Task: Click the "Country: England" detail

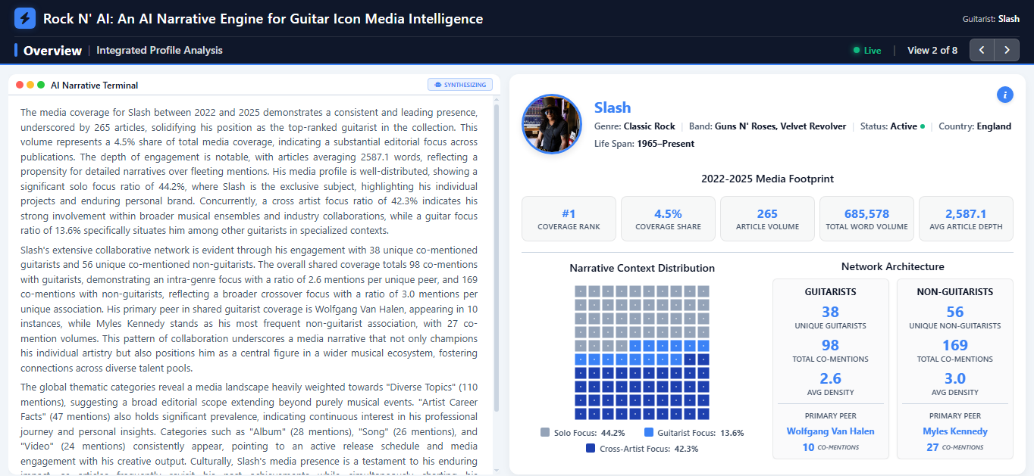Action: [x=975, y=126]
